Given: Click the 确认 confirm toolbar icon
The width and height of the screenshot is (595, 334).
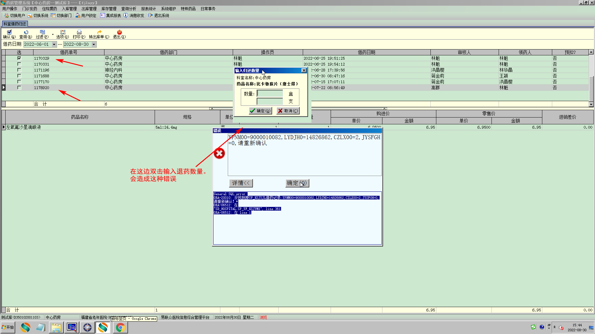Looking at the screenshot, I should [9, 32].
